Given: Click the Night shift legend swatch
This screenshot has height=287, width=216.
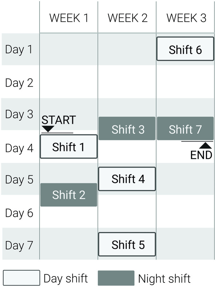Looking at the screenshot, I should 116,278.
